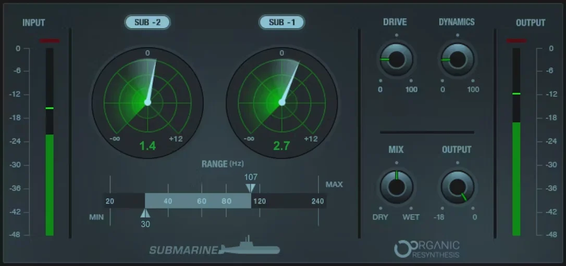Image resolution: width=566 pixels, height=266 pixels.
Task: Click the highlighted frequency range bar
Action: click(198, 201)
